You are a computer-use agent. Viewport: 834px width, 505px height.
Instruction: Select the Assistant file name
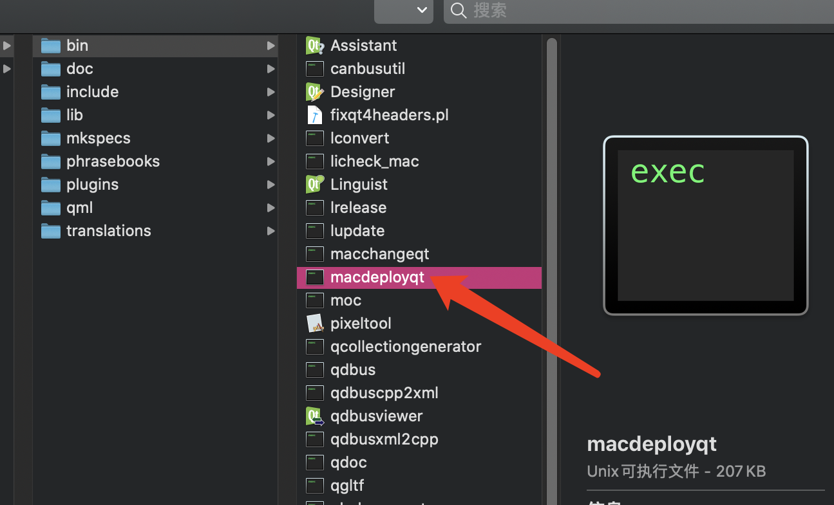tap(364, 46)
